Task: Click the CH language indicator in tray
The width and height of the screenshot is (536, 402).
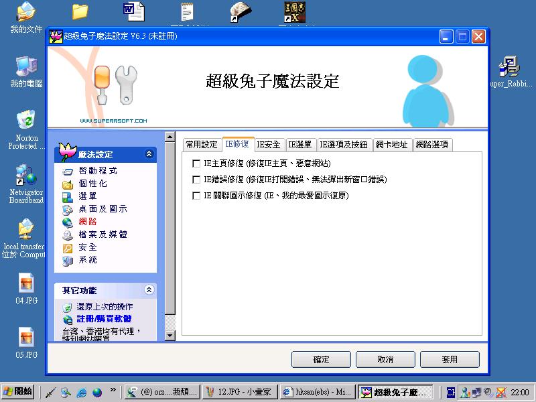Action: (450, 392)
